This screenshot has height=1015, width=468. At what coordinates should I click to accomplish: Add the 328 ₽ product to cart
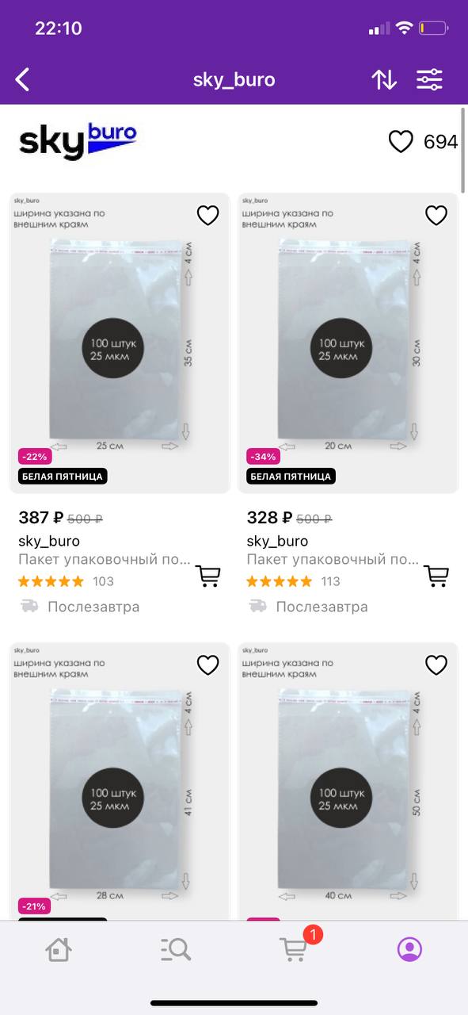(436, 576)
